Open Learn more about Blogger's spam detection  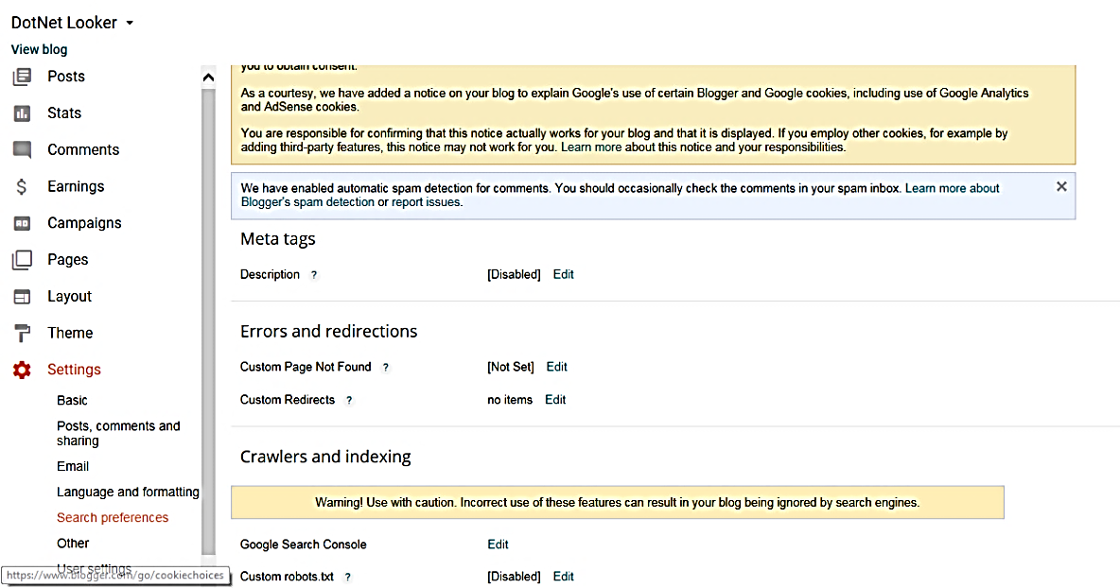[x=620, y=195]
